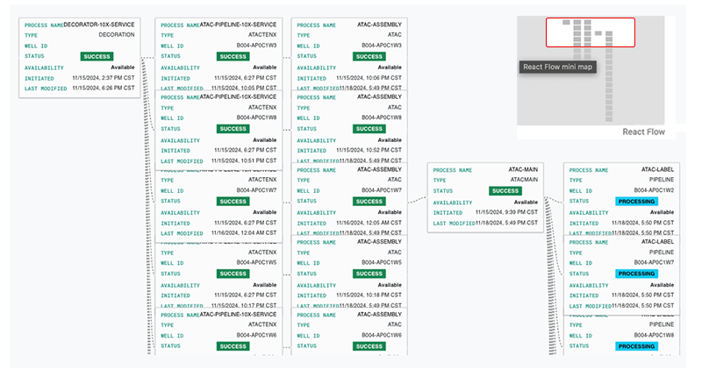The width and height of the screenshot is (702, 377).
Task: Click the "React Flow mini map" tooltip
Action: [x=558, y=67]
